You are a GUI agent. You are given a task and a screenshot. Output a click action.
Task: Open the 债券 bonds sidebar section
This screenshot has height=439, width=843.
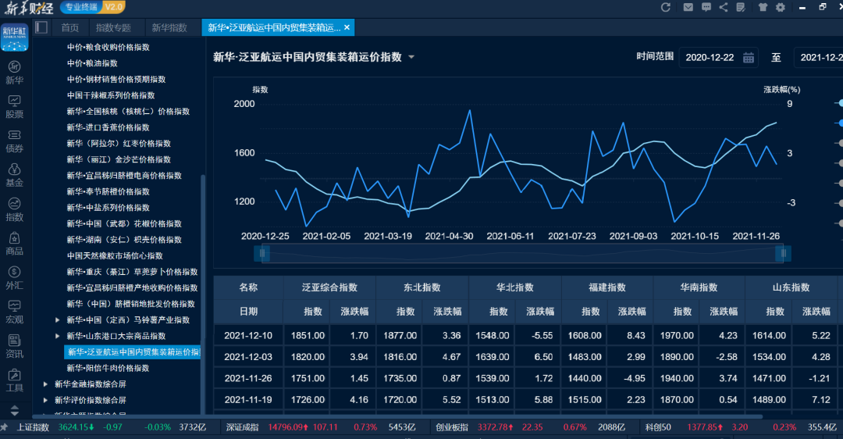click(x=15, y=141)
